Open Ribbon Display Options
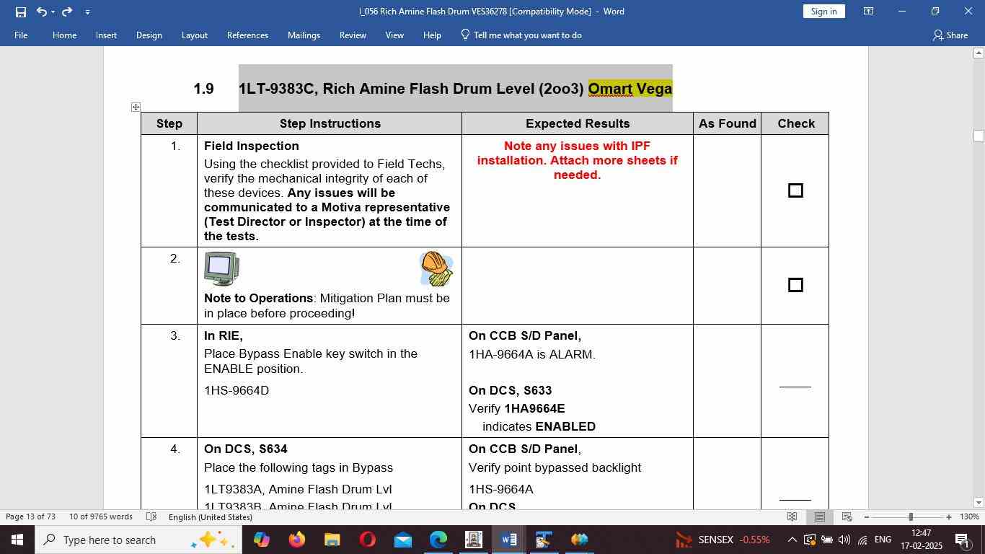The height and width of the screenshot is (554, 985). [869, 12]
